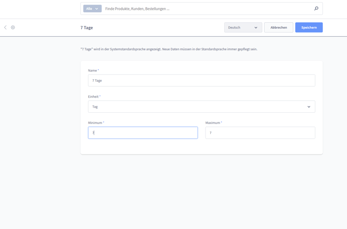Screen dimensions: 347x229
Task: Click the Finde Produkte search field
Action: pos(207,9)
